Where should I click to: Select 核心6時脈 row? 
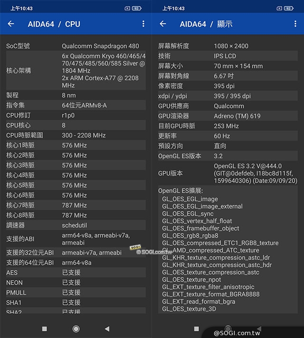pos(76,195)
